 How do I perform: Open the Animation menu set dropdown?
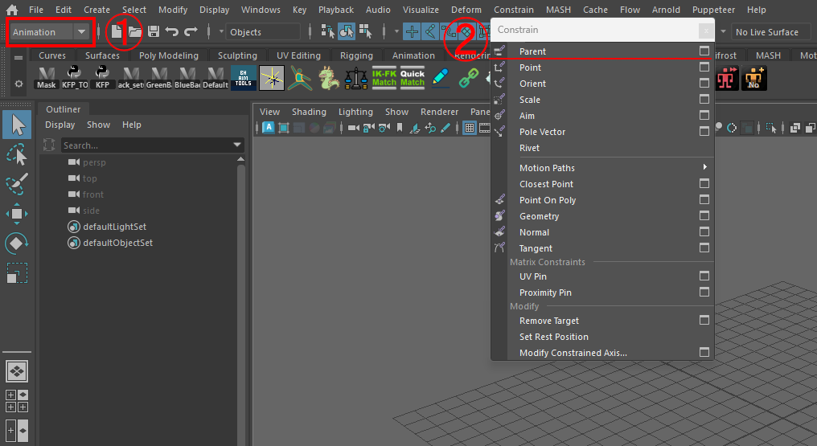[81, 32]
